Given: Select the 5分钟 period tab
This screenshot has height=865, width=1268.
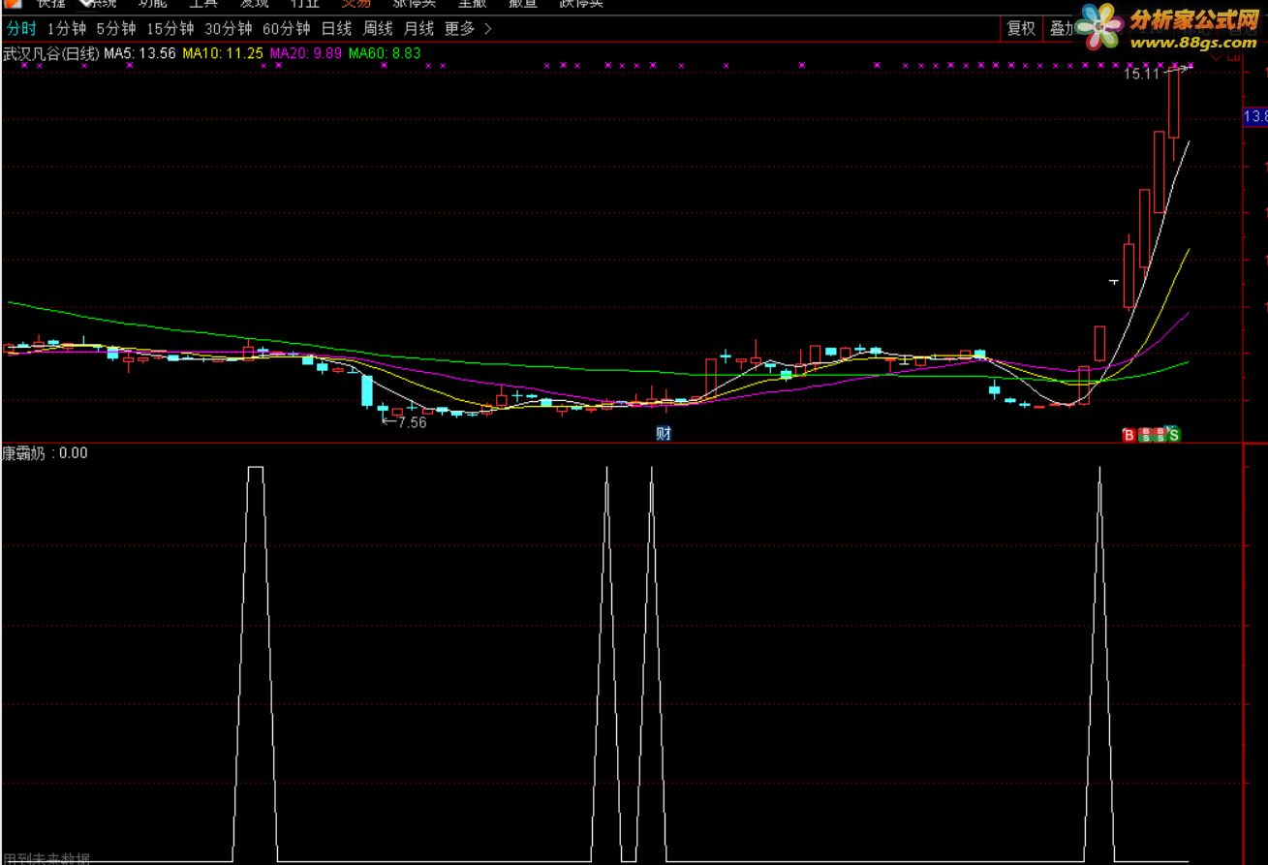Looking at the screenshot, I should pos(116,29).
